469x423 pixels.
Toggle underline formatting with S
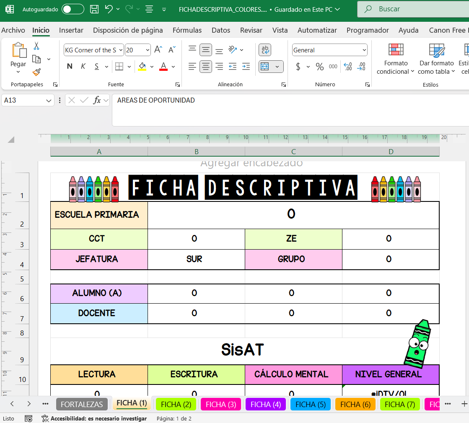click(x=97, y=66)
